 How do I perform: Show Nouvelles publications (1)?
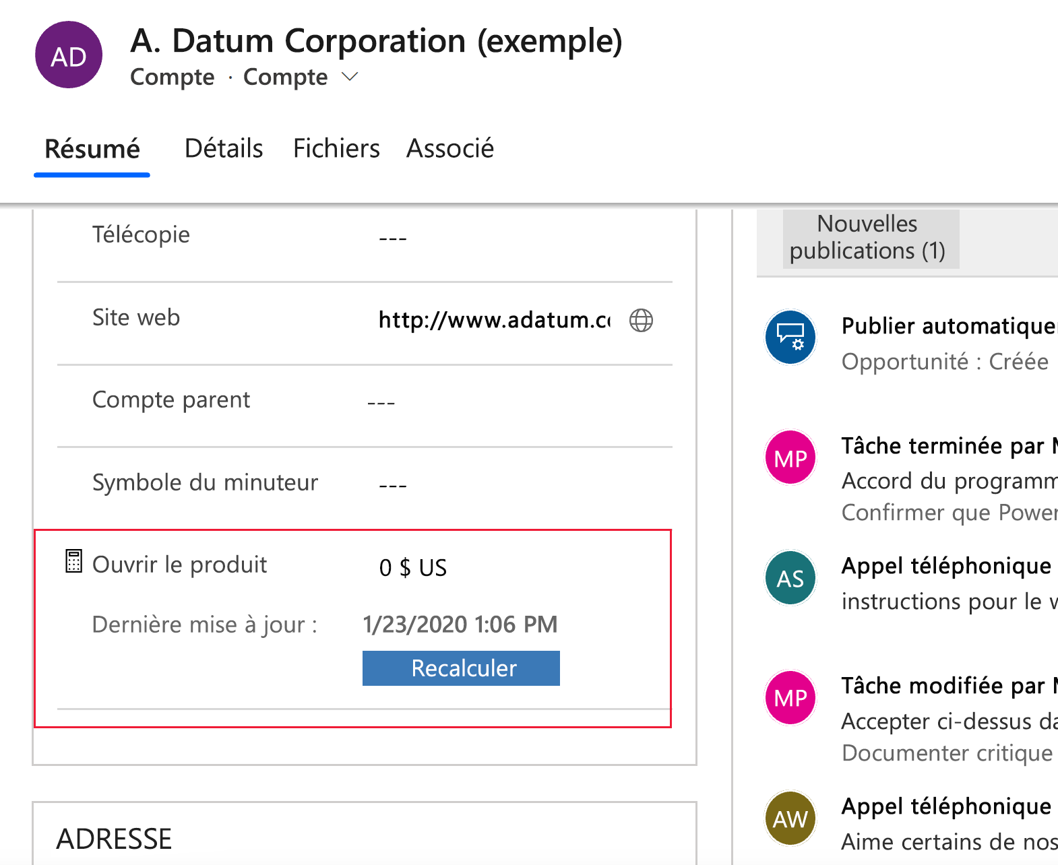871,238
